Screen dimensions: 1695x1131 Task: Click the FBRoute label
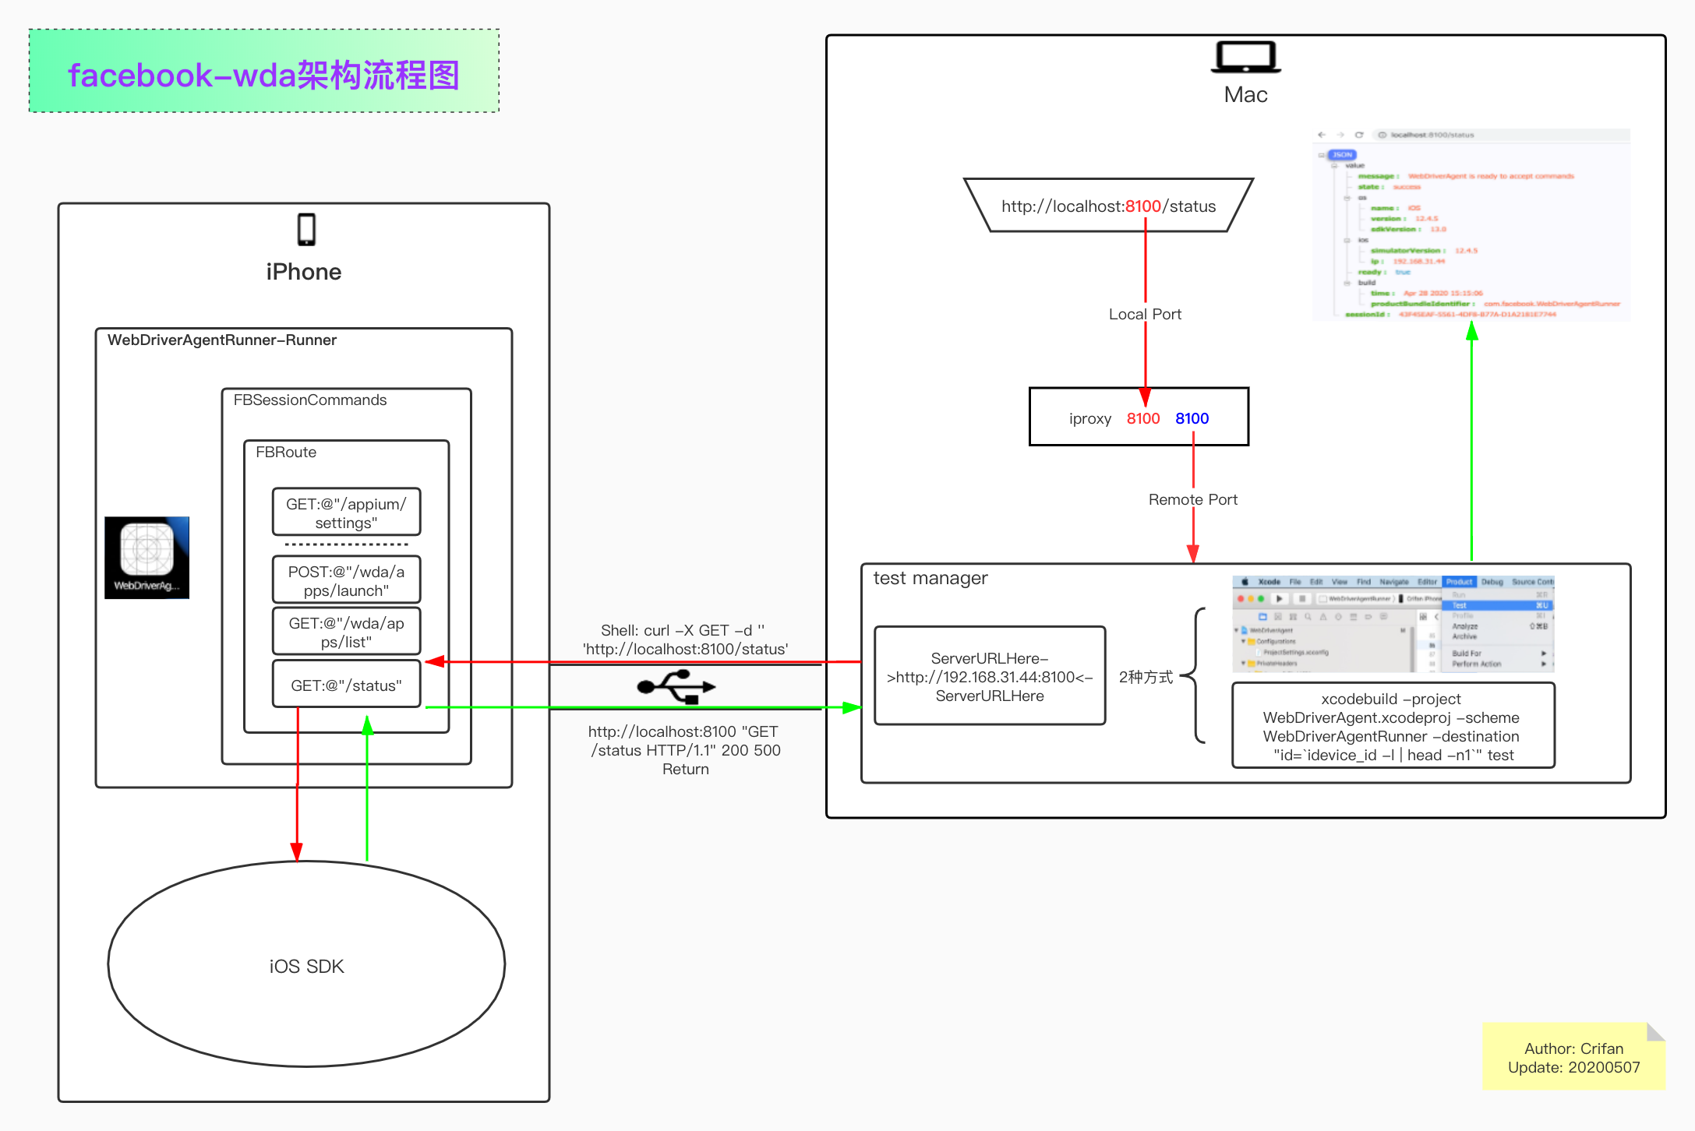click(x=286, y=452)
